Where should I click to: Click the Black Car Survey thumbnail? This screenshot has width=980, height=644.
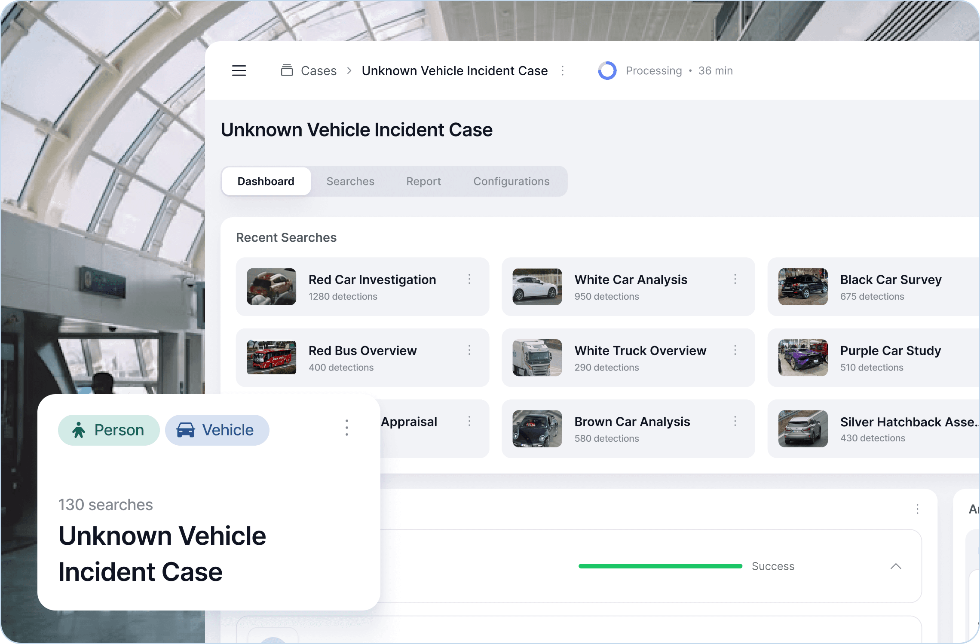(x=803, y=287)
